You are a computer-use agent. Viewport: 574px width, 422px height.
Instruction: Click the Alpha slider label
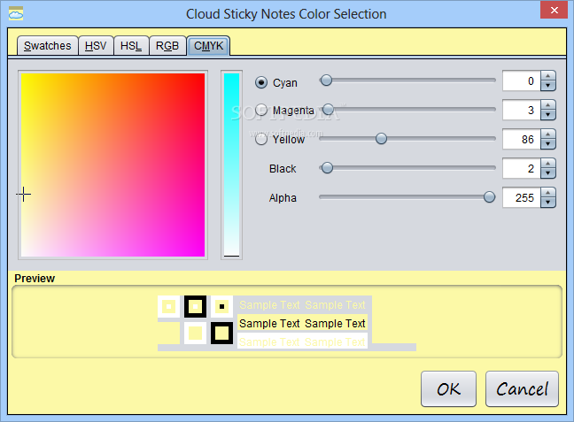point(283,198)
